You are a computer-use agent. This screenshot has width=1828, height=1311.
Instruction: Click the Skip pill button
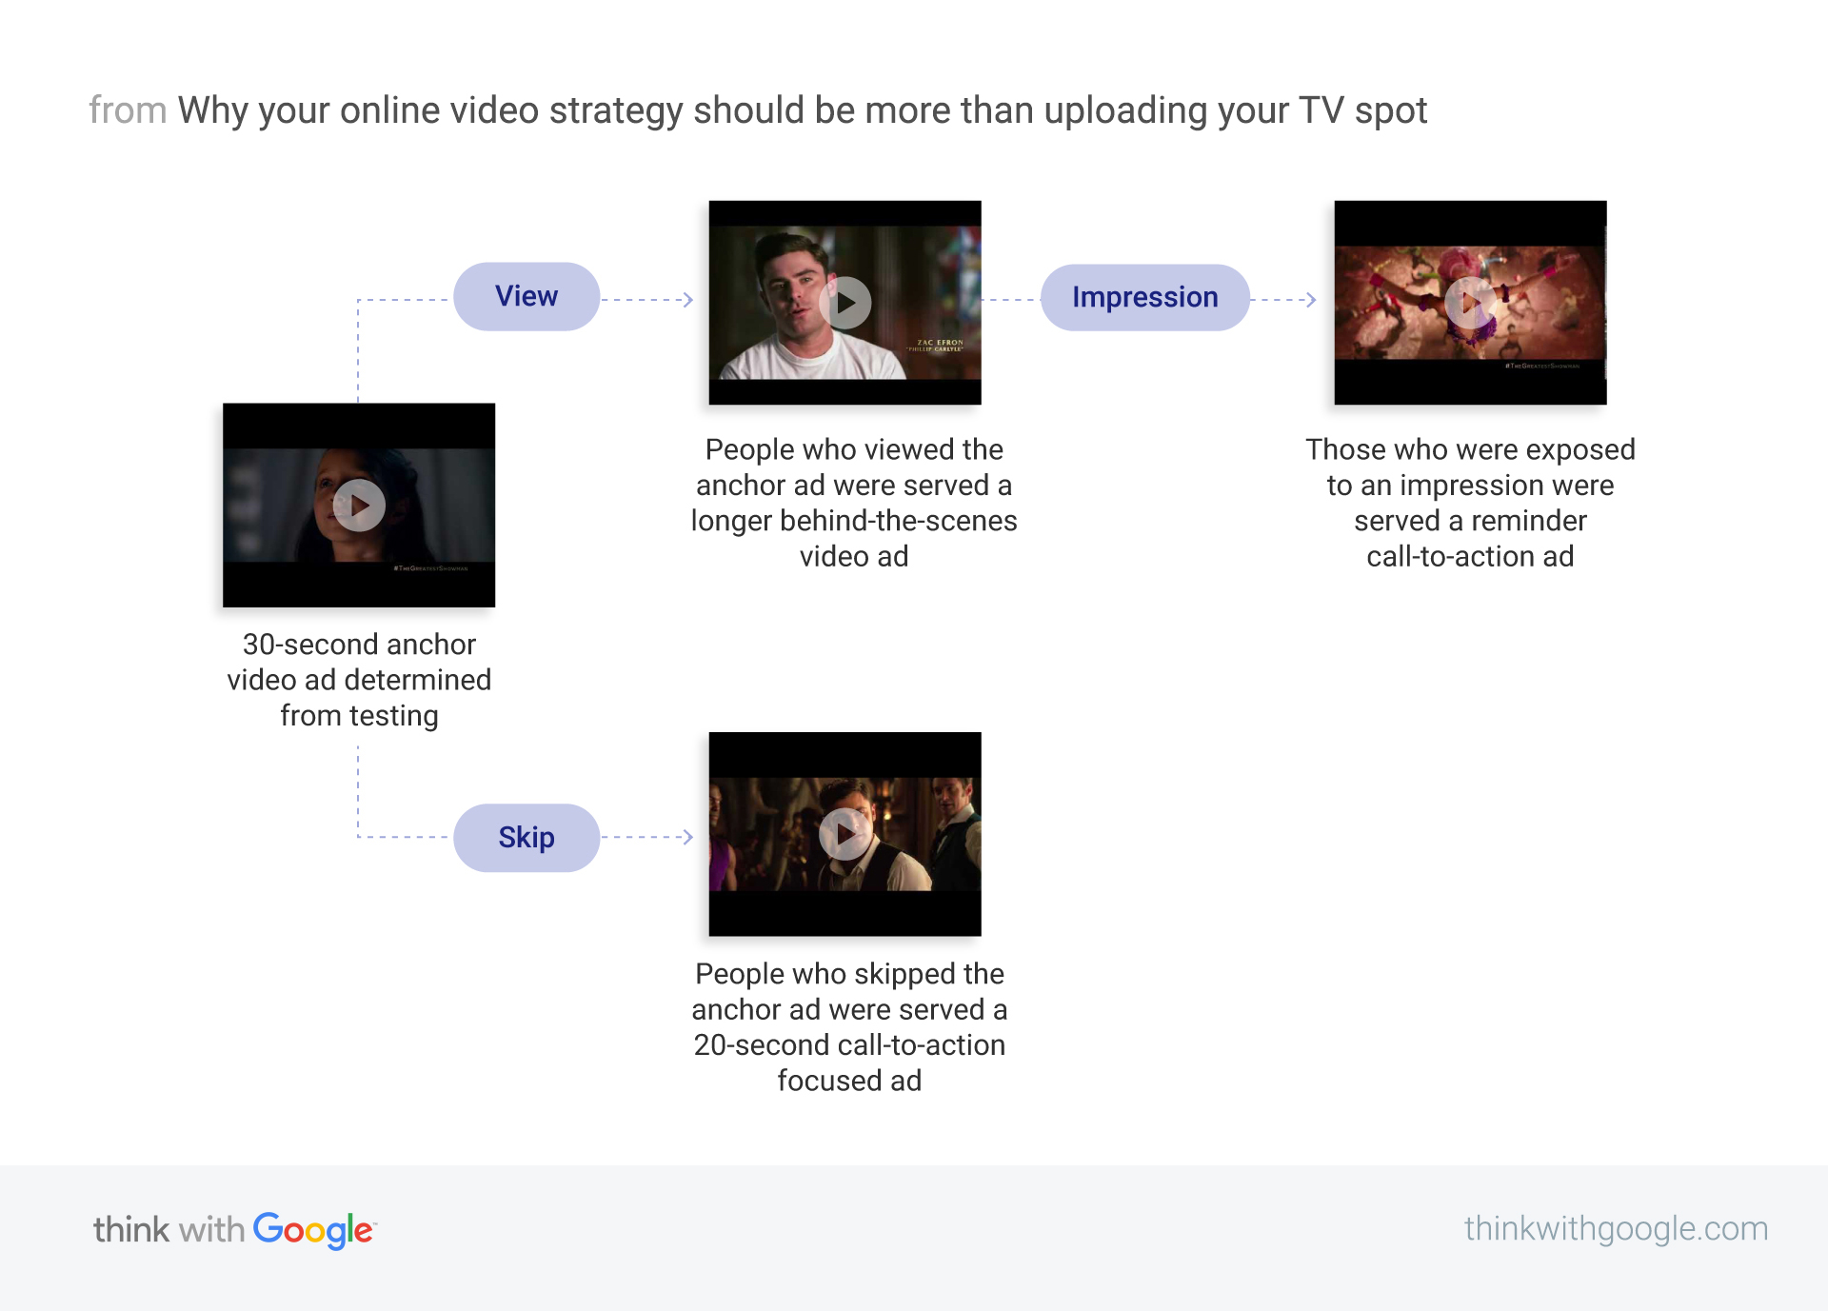click(527, 838)
